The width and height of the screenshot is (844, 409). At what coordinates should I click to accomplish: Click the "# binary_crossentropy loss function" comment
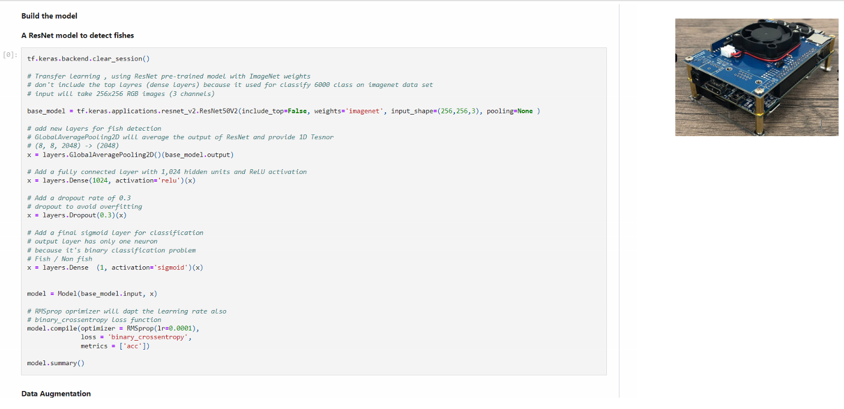[x=94, y=320]
